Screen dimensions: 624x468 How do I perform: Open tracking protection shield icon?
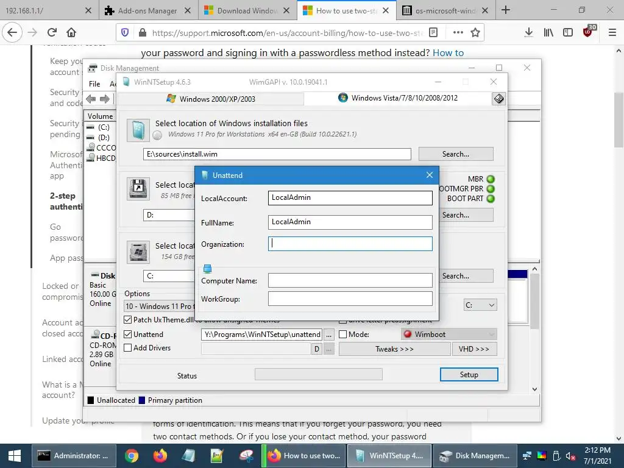(125, 33)
